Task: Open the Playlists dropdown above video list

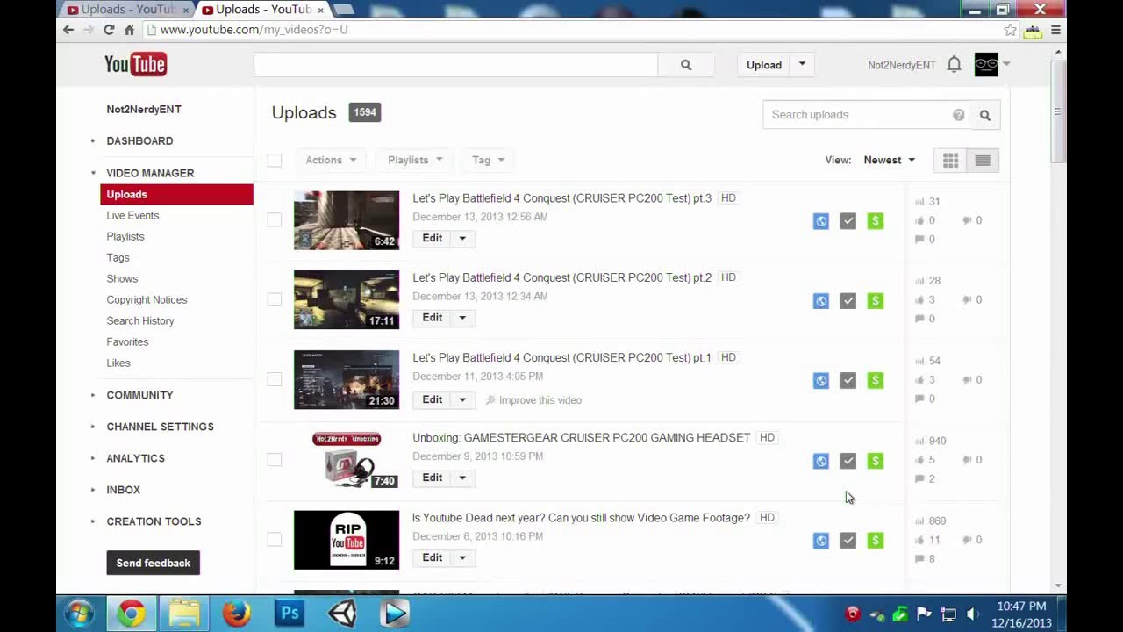Action: tap(415, 161)
